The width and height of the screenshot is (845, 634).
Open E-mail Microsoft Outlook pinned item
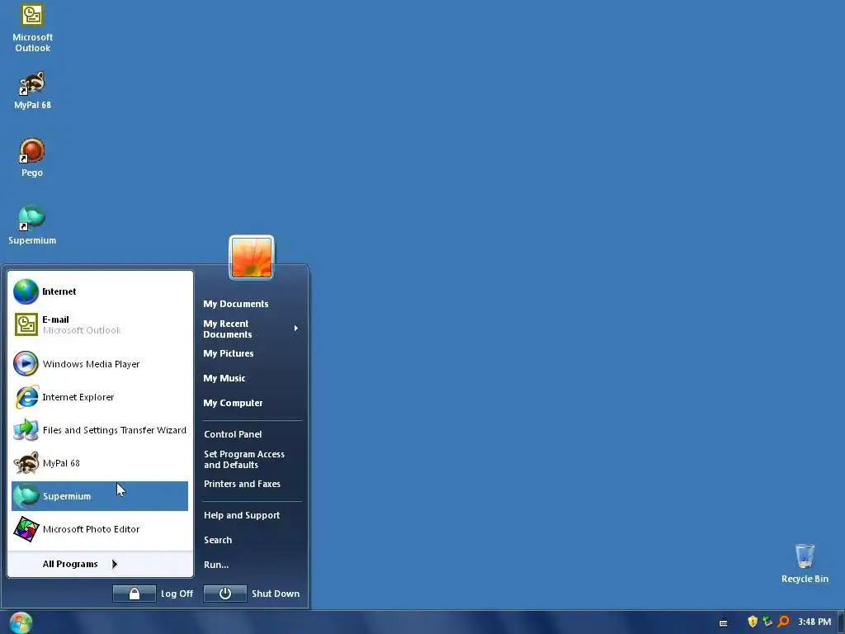pyautogui.click(x=100, y=324)
